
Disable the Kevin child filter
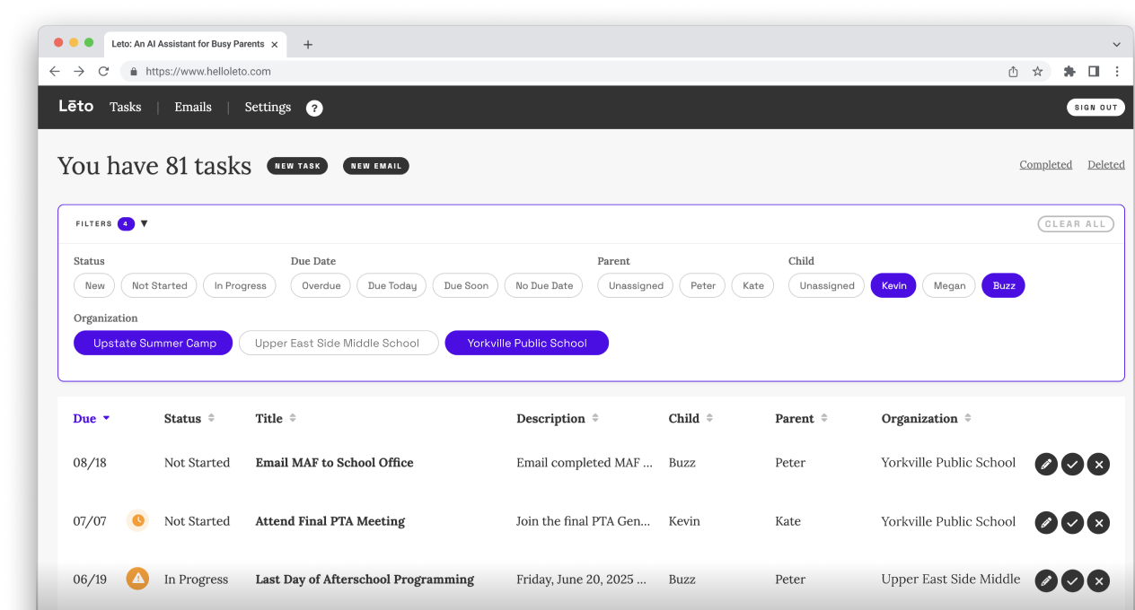click(893, 285)
